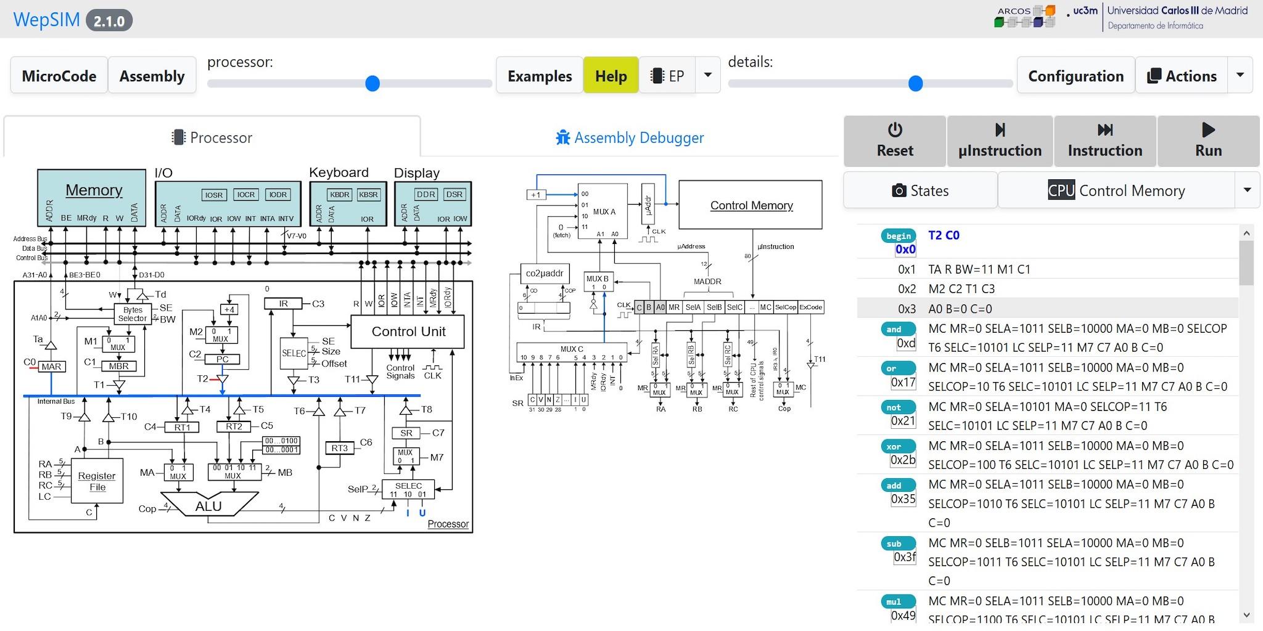Click the yellow Help button

pos(611,76)
